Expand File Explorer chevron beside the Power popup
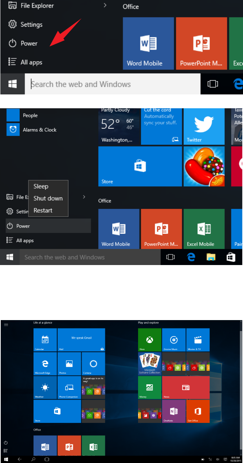 (x=84, y=197)
